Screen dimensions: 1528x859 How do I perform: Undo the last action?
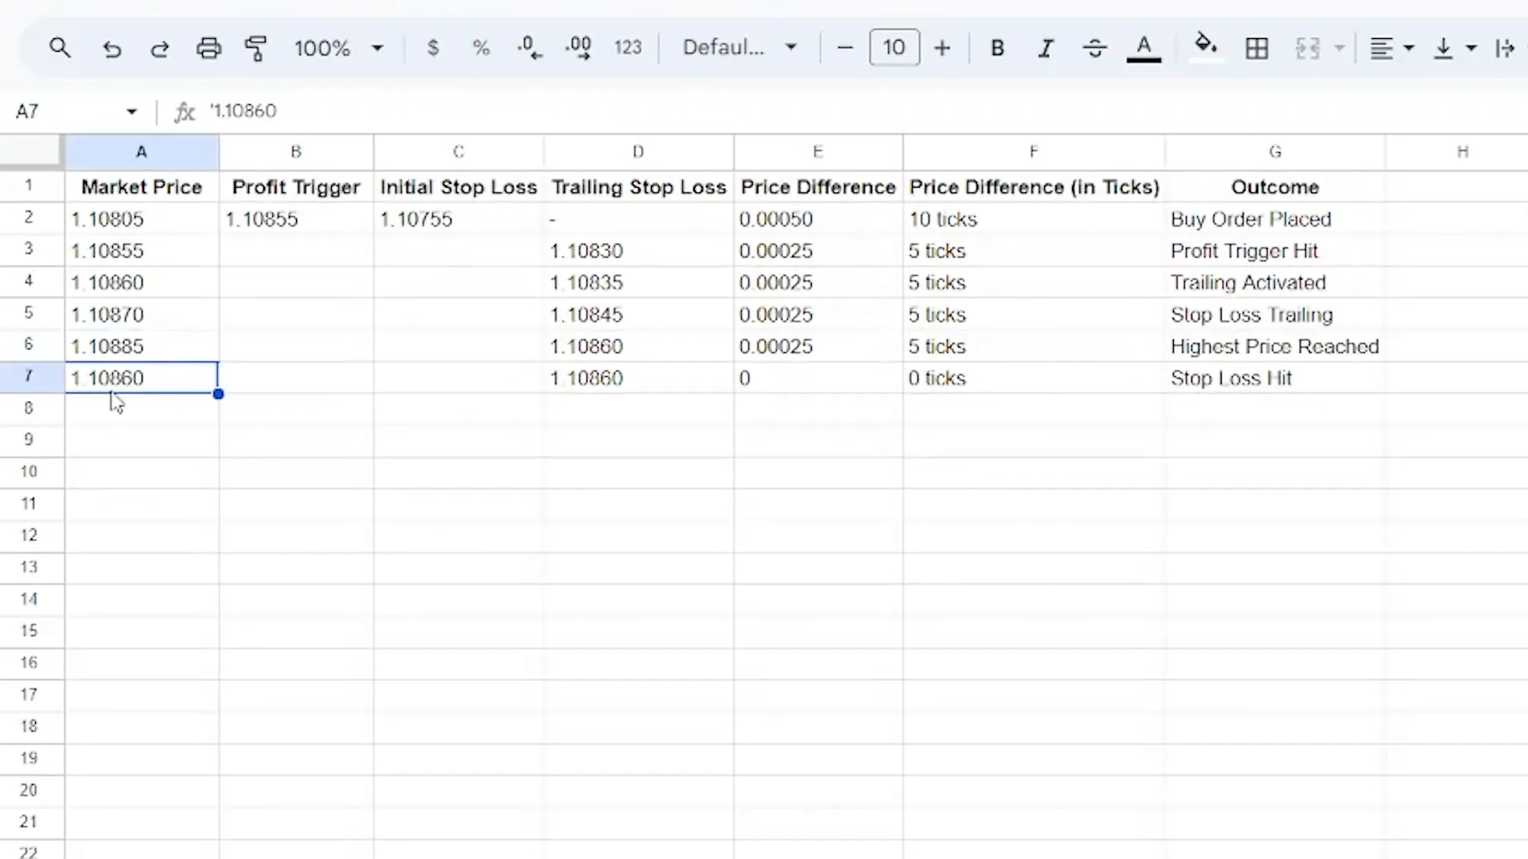[x=111, y=49]
